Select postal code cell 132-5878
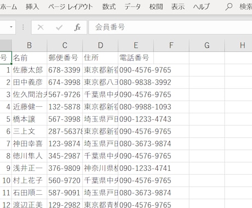252x208 pixels. point(65,107)
